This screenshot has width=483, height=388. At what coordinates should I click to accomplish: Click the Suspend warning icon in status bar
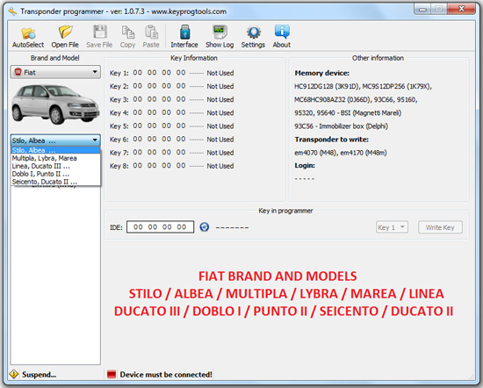(x=14, y=374)
